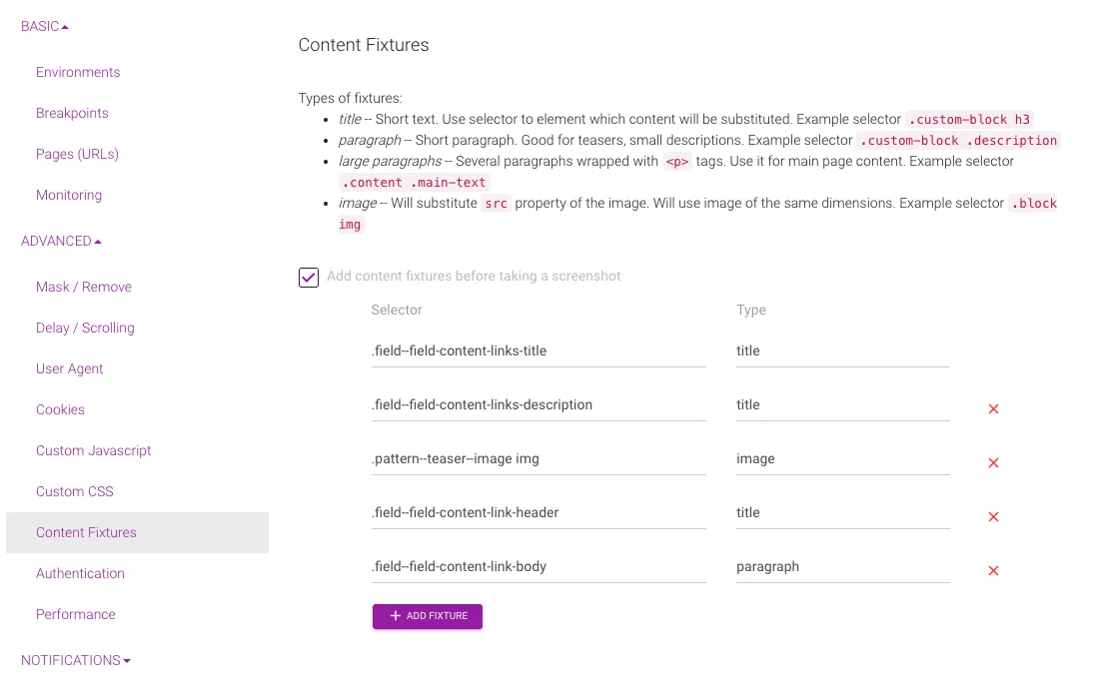Open Type dropdown for links-description row
Viewport: 1098px width, 683px height.
coord(842,405)
